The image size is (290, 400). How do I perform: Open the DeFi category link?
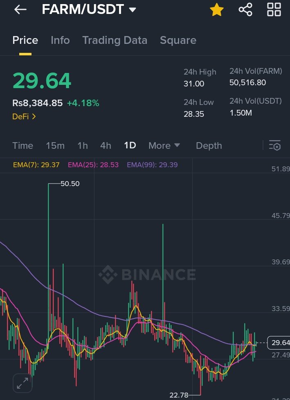click(x=24, y=116)
